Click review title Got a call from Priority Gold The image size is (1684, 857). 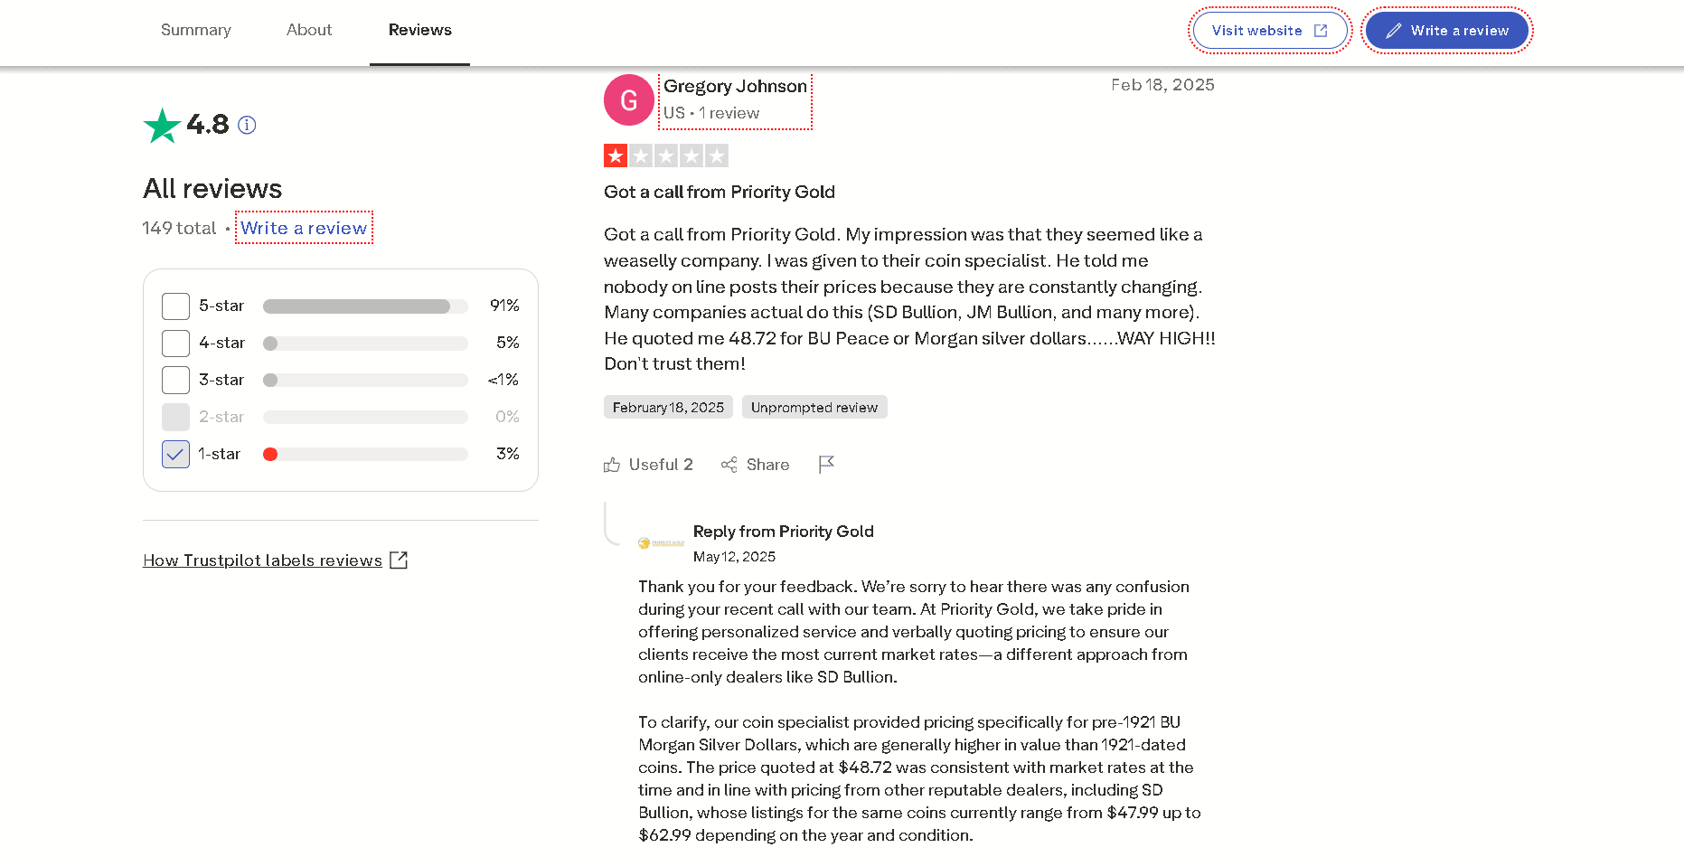point(720,192)
